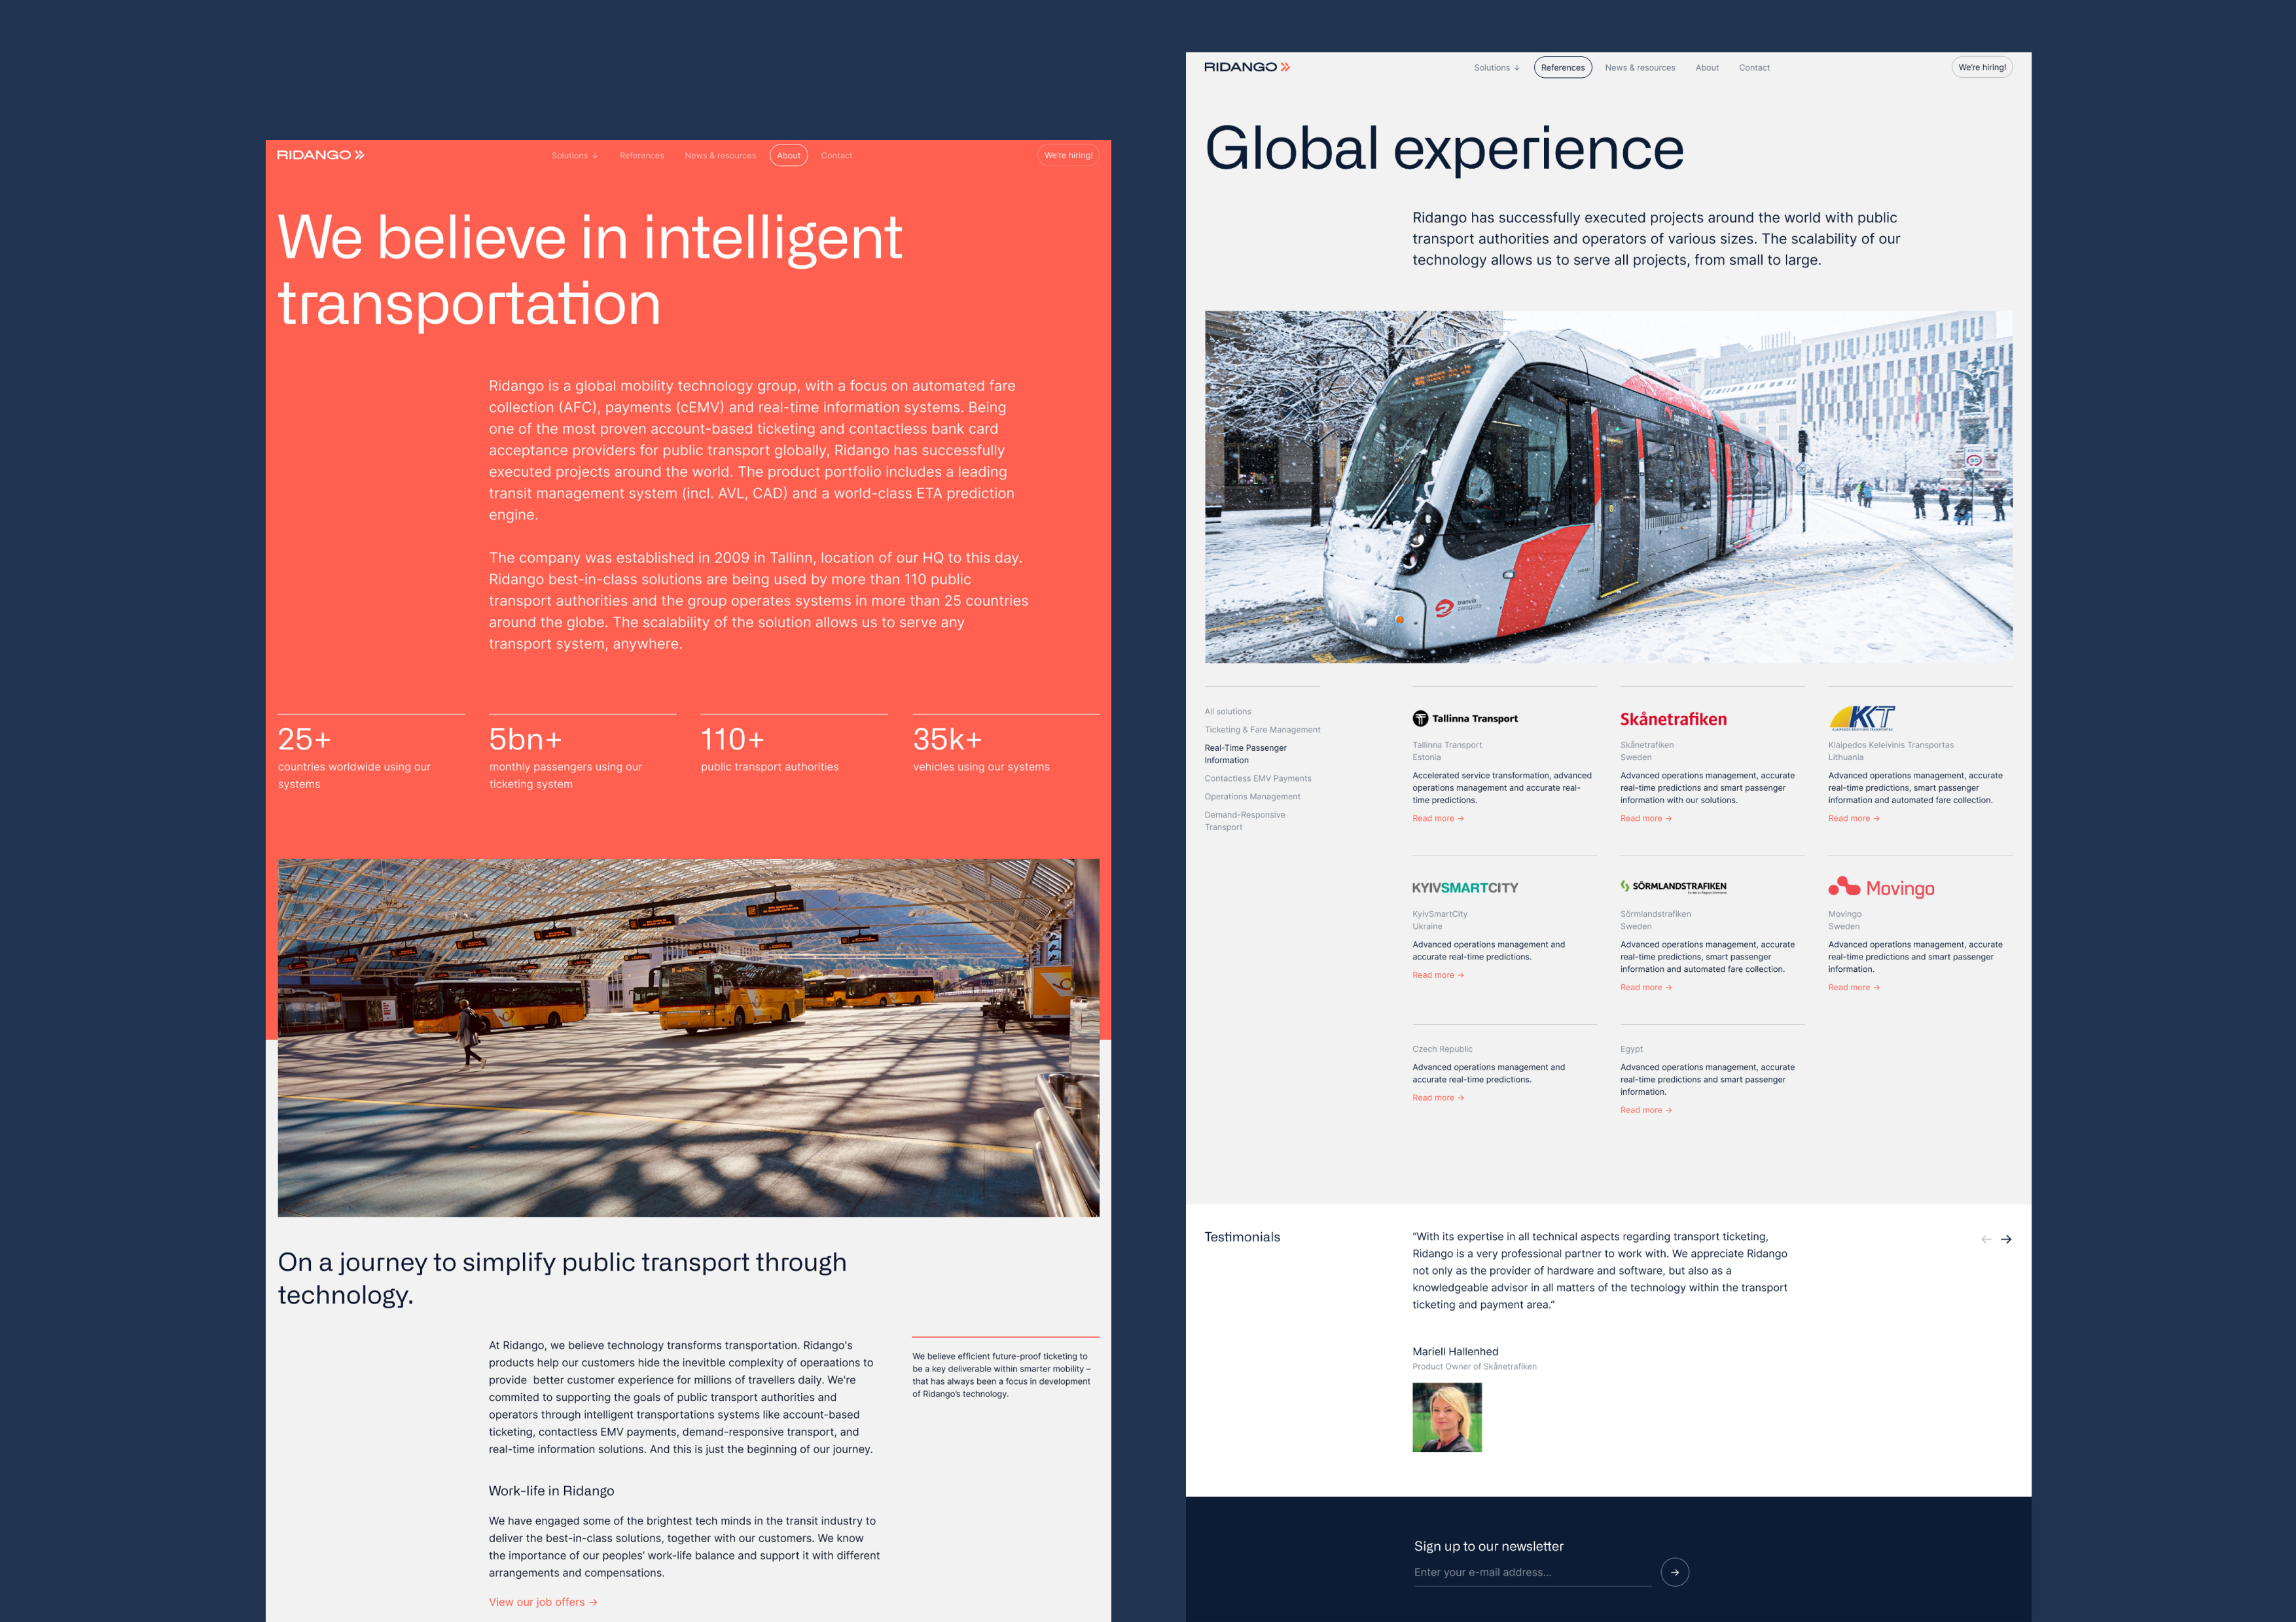Filter by Contactless EMV Payments

[x=1257, y=778]
